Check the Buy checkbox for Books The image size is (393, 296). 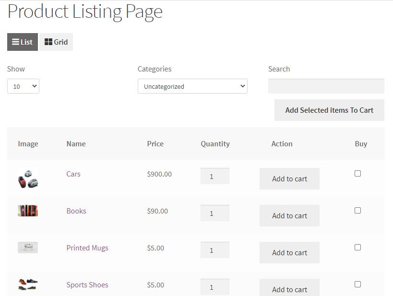[357, 210]
